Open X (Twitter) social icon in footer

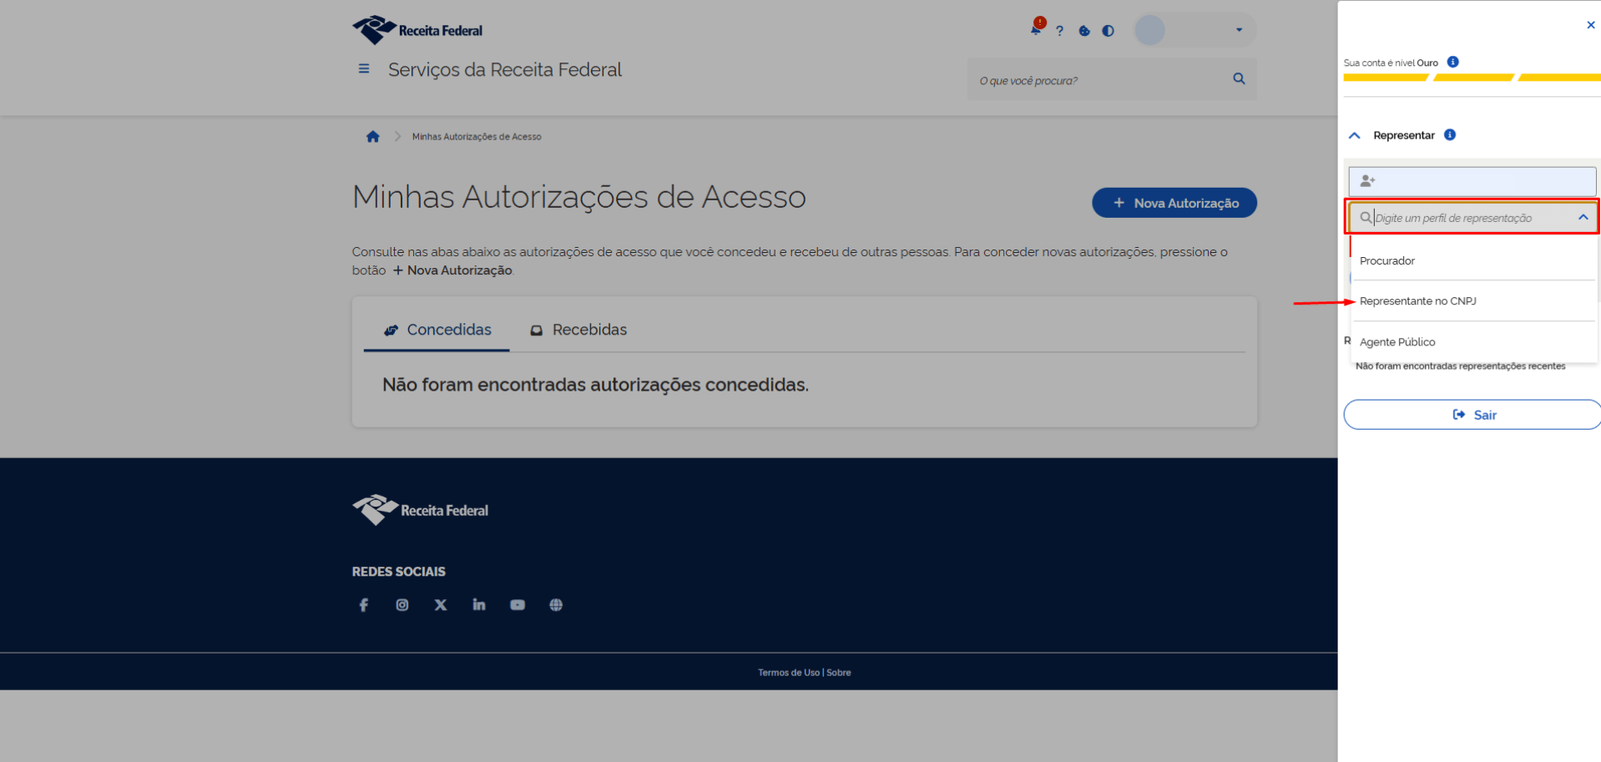tap(441, 605)
